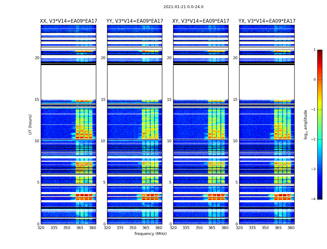Click the "15" UT tick of the XY panel

click(169, 99)
